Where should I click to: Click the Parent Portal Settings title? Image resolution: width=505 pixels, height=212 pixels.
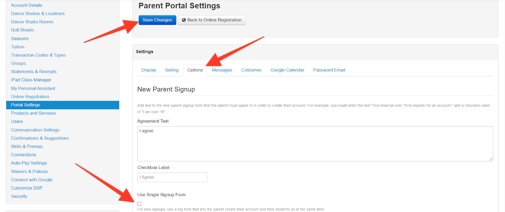click(179, 6)
